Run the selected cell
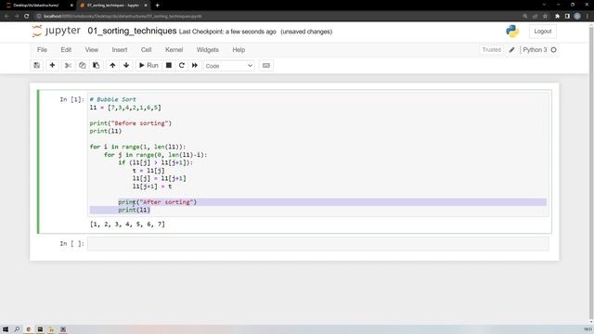This screenshot has height=334, width=594. [148, 66]
